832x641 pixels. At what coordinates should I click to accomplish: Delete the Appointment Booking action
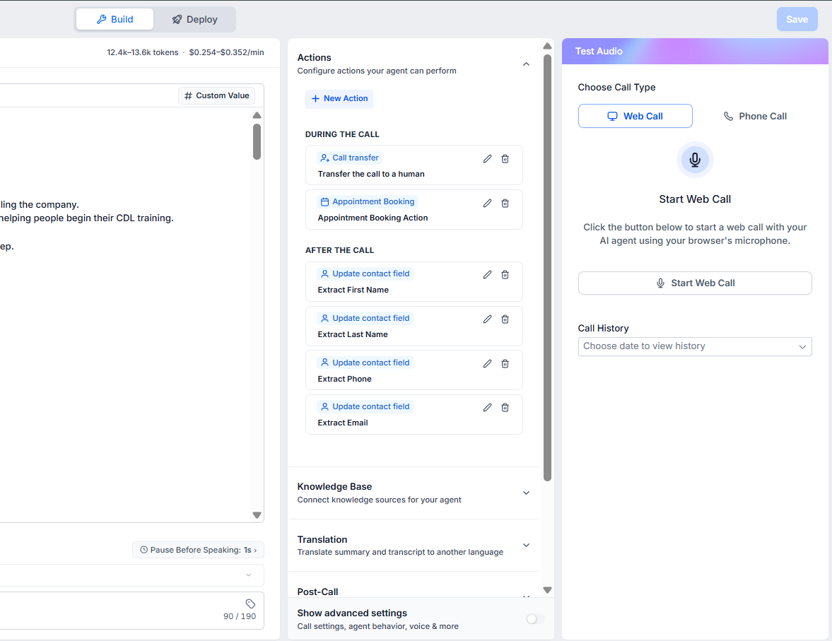(505, 204)
